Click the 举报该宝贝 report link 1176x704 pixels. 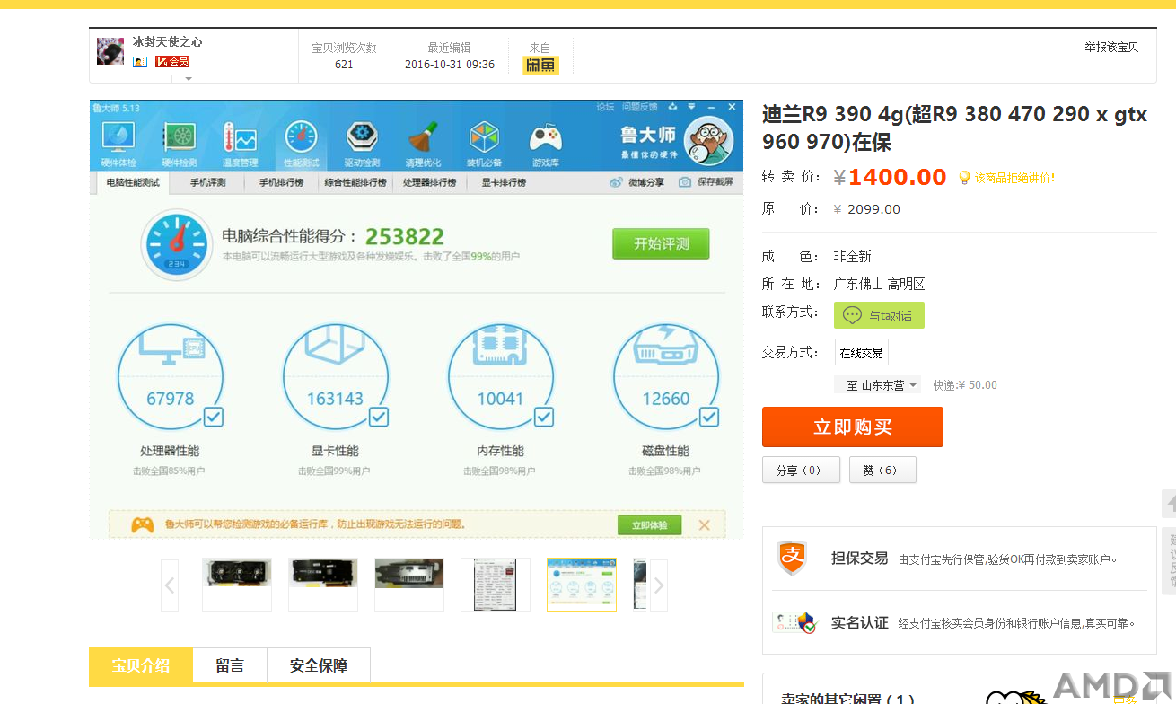(x=1111, y=48)
